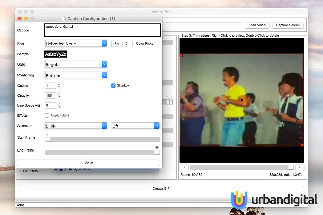This screenshot has height=215, width=323.
Task: Open the animation Off dropdown
Action: tap(136, 126)
